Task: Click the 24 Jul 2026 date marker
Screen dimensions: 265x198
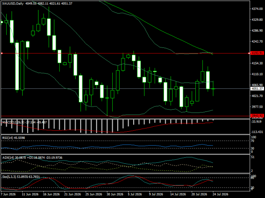Action: 221,194
